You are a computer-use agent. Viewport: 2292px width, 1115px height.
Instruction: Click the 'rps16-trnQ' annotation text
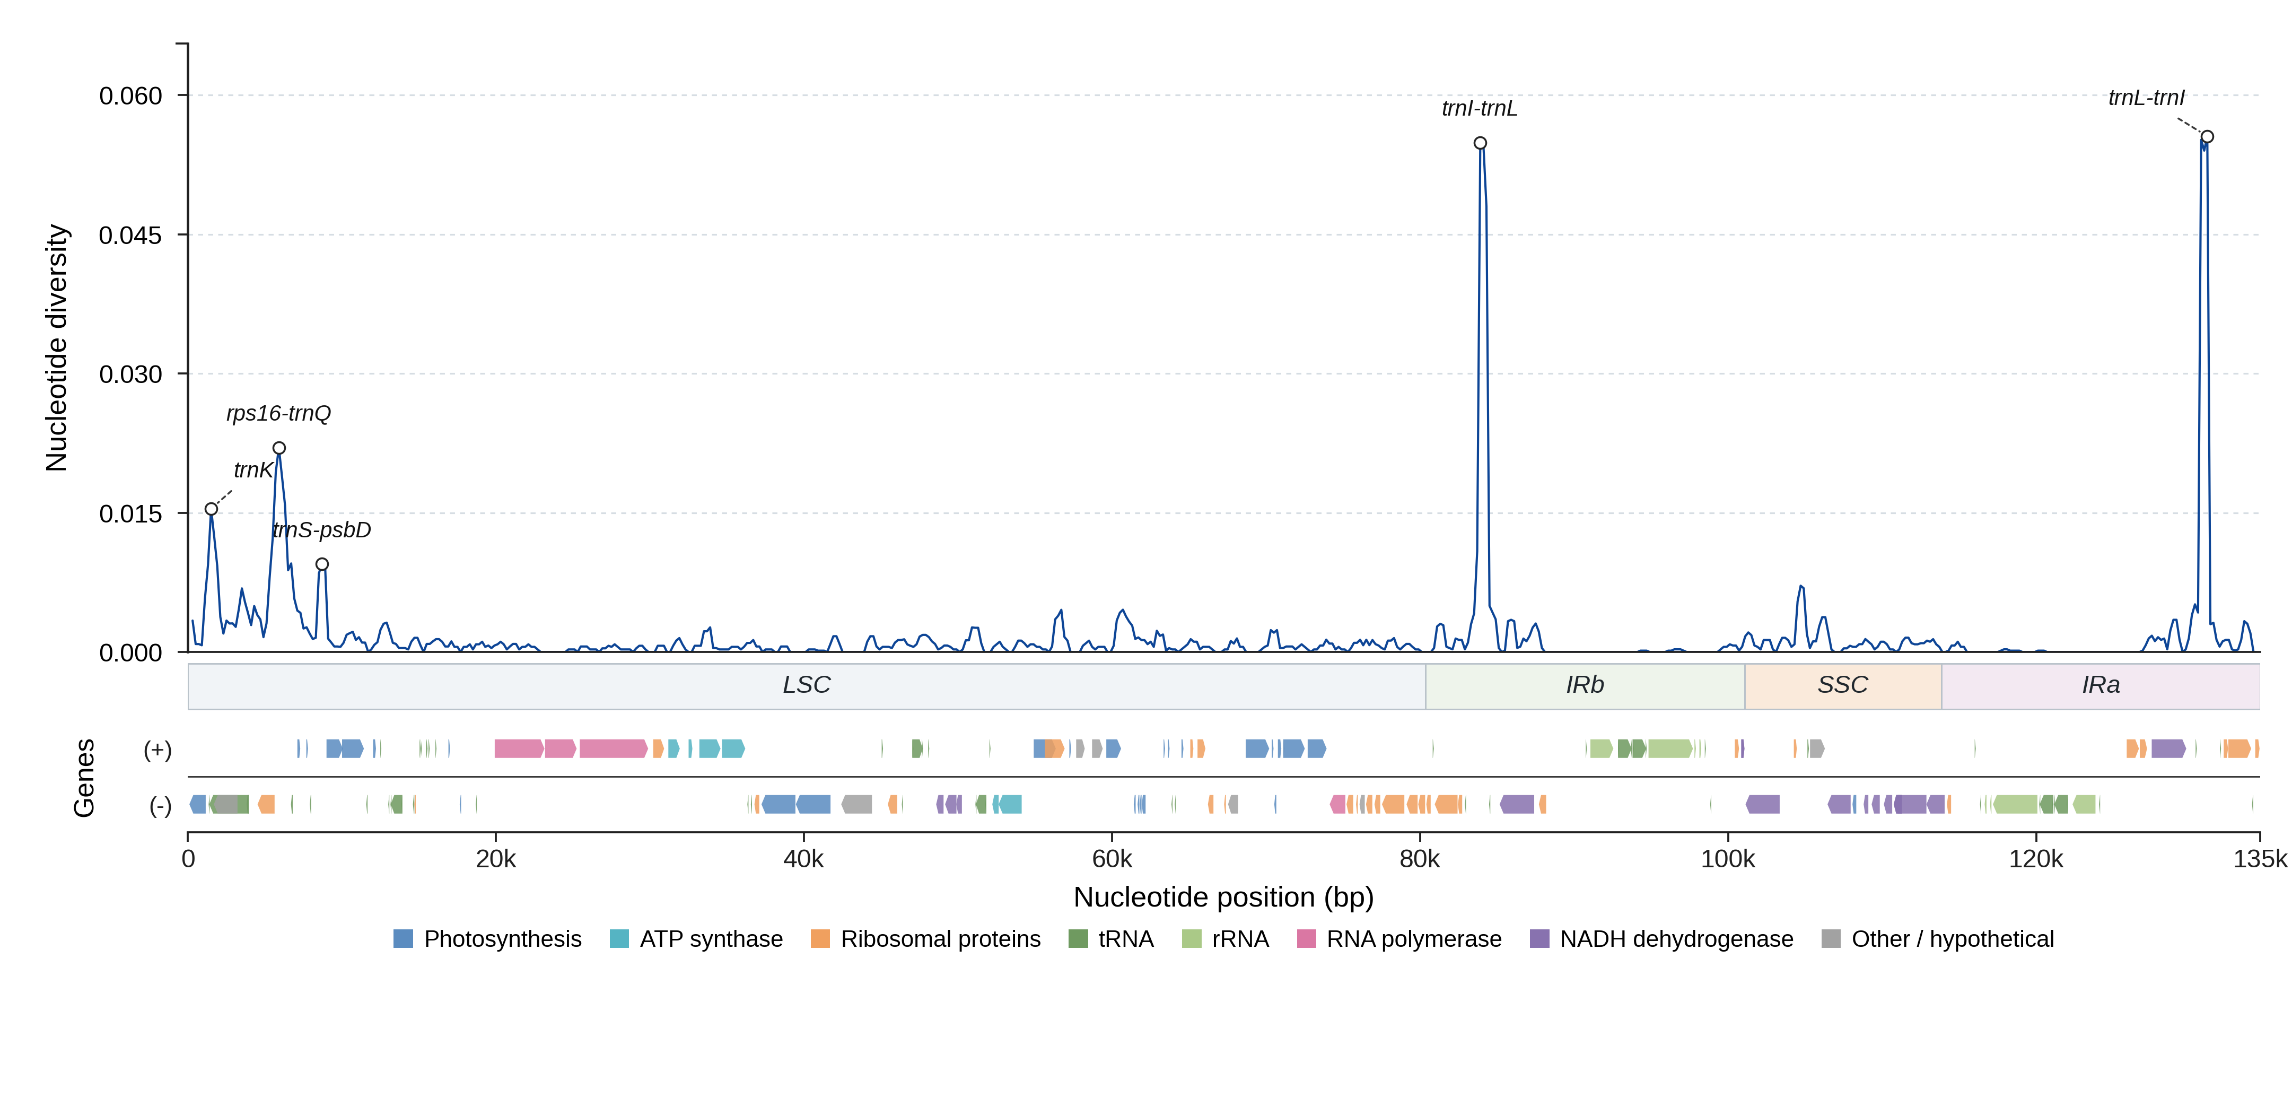point(278,414)
